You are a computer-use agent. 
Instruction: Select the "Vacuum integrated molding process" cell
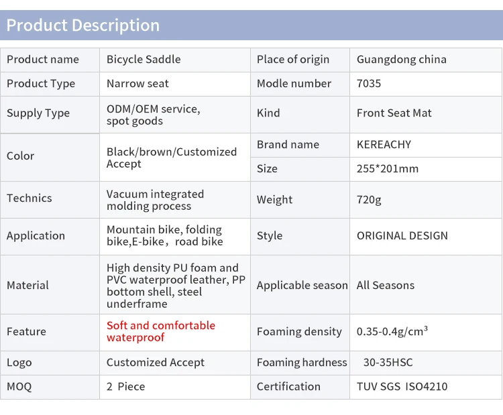[155, 200]
